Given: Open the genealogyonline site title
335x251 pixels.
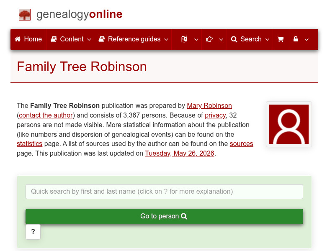Looking at the screenshot, I should click(x=79, y=15).
